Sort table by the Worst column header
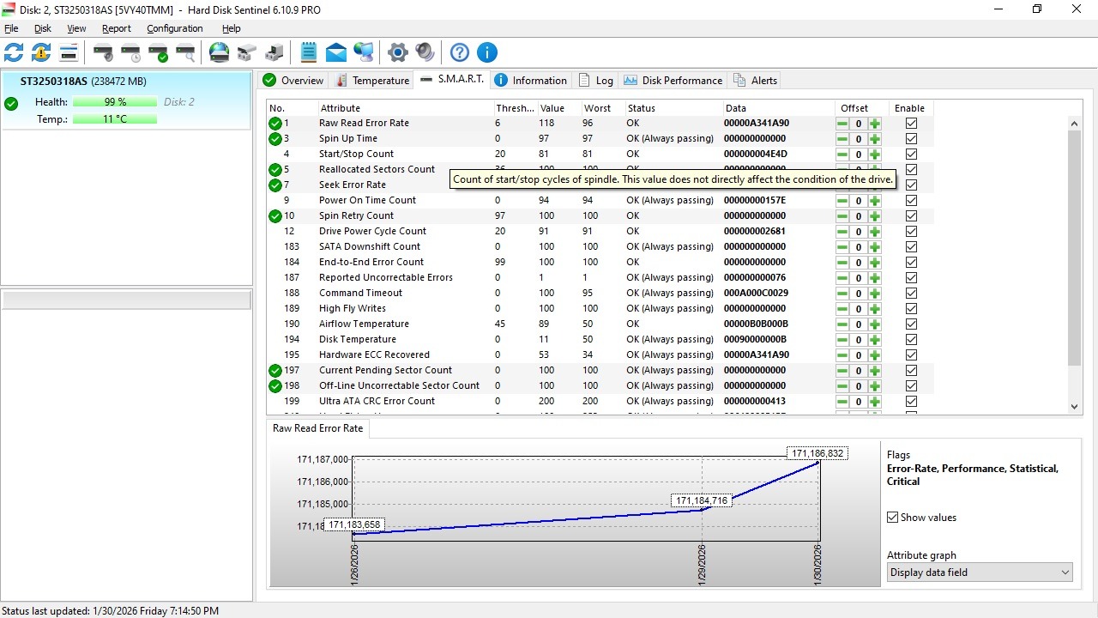This screenshot has width=1098, height=618. pyautogui.click(x=598, y=108)
